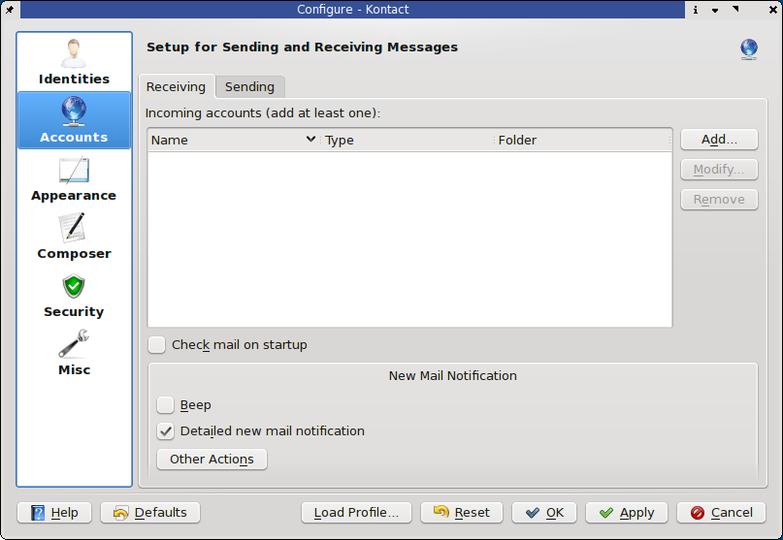The height and width of the screenshot is (540, 783).
Task: Enable Check mail on startup
Action: click(x=157, y=345)
